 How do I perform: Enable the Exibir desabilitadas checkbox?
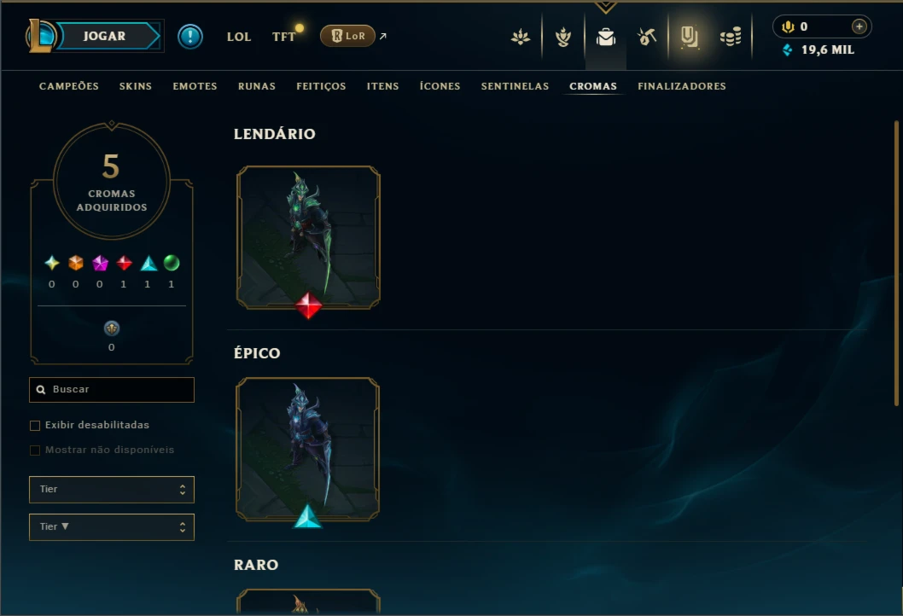tap(35, 426)
